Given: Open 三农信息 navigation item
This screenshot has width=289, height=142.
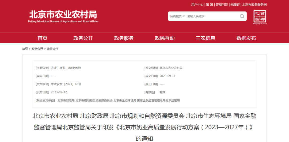Looking at the screenshot, I should [205, 38].
